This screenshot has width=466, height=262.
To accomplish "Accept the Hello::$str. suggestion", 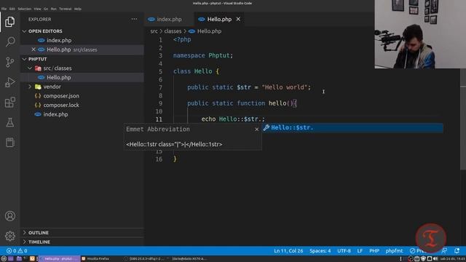I will (352, 128).
